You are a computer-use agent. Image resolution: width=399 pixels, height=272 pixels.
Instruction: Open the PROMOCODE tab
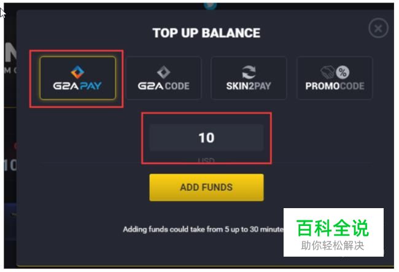pyautogui.click(x=335, y=78)
